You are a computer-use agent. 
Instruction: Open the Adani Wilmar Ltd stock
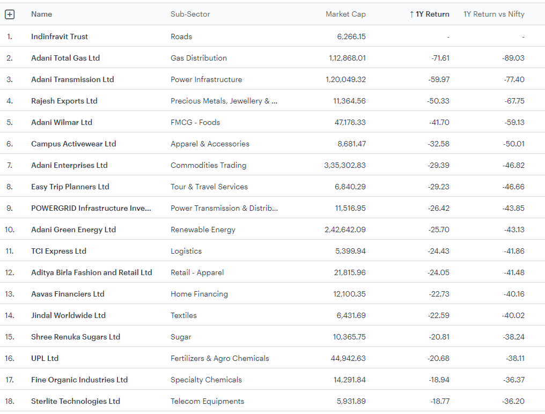coord(62,122)
